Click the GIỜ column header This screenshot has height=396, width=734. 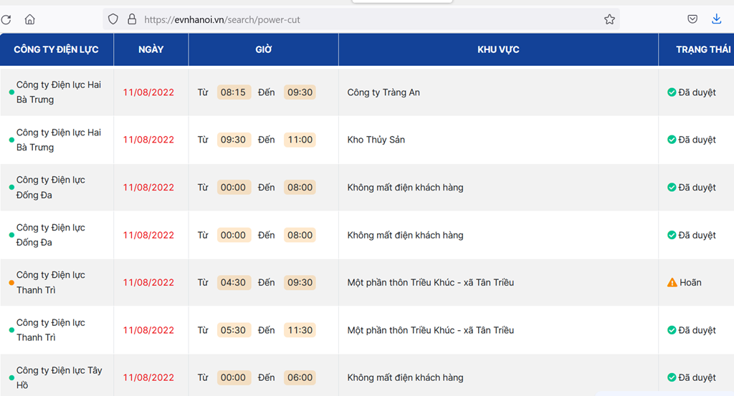264,49
